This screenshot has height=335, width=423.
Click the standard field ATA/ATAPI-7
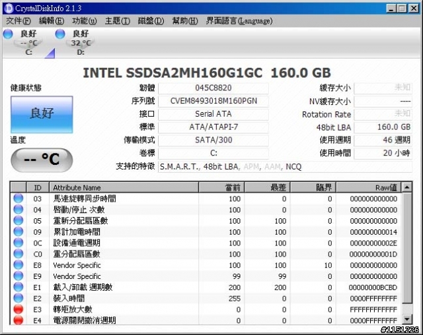pos(213,127)
